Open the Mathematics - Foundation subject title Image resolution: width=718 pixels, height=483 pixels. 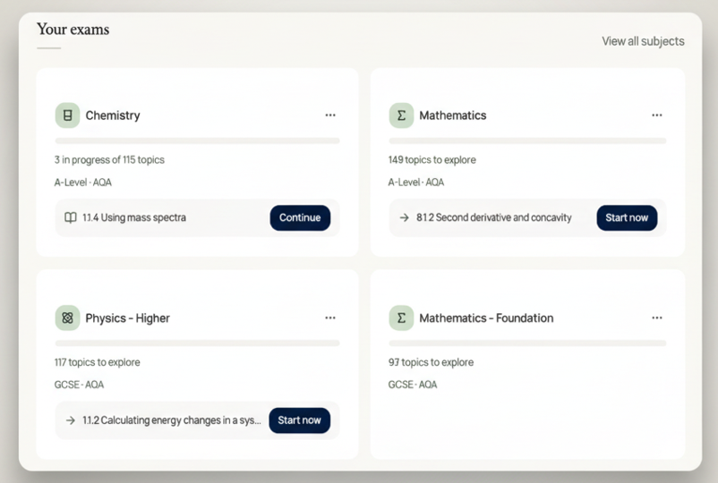pyautogui.click(x=486, y=318)
